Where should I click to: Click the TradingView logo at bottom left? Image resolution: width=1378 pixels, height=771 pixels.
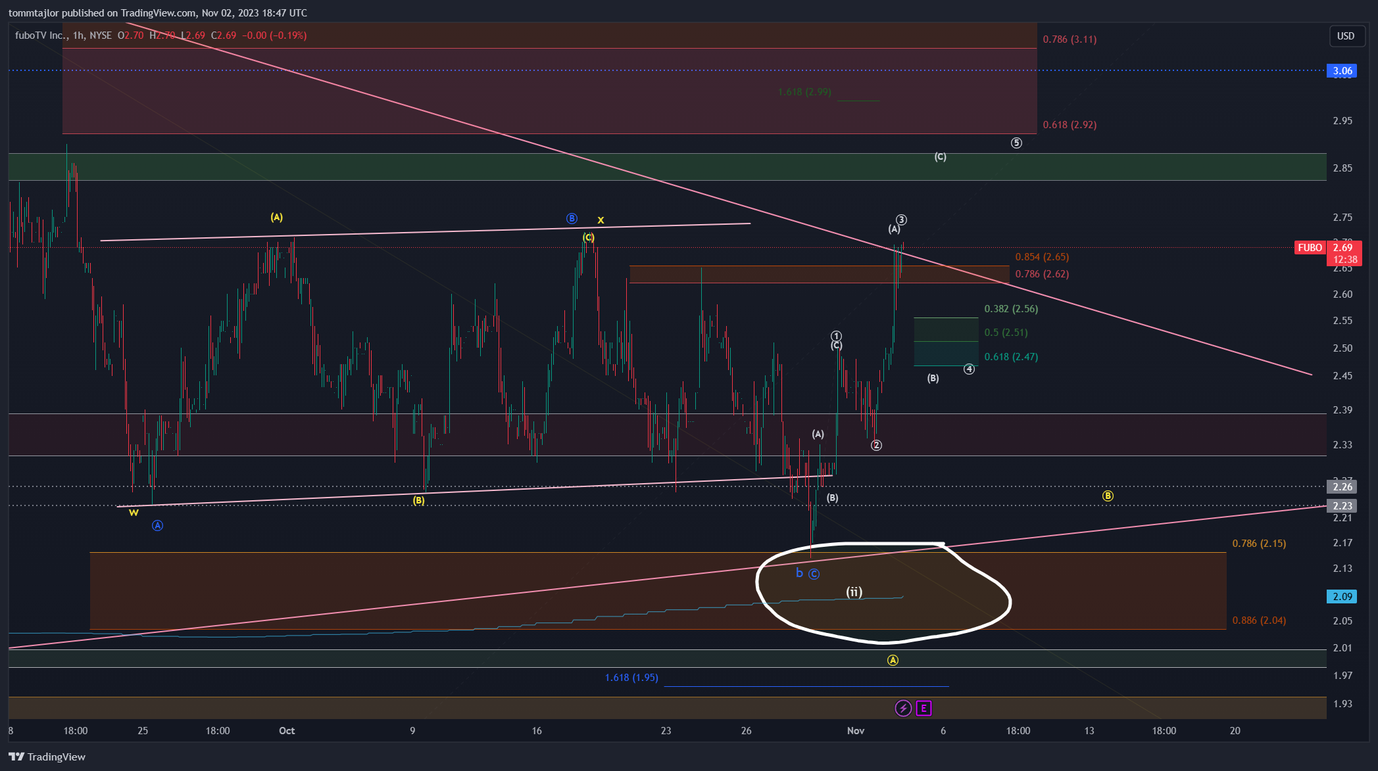pos(47,757)
